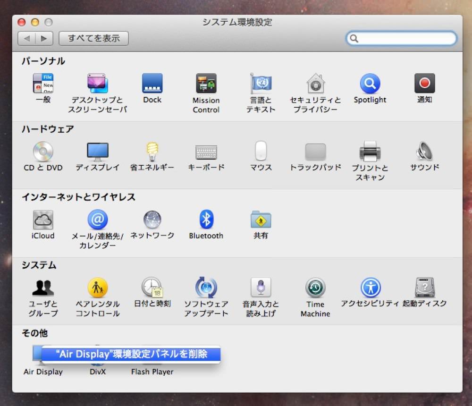Open the Flash Player preference pane label

coord(152,372)
